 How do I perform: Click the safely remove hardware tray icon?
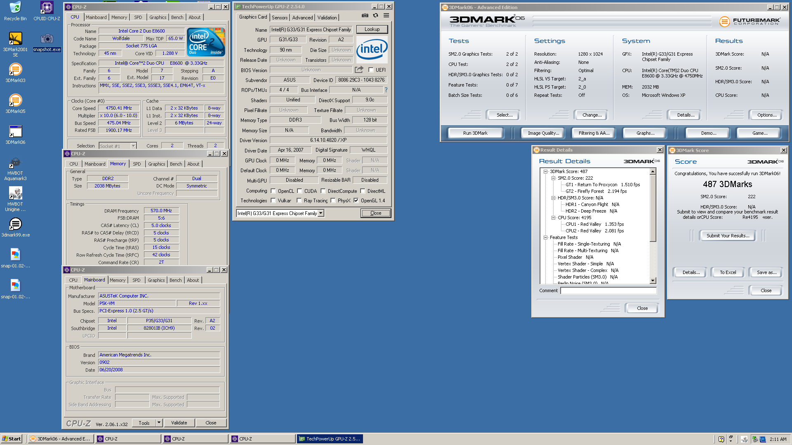(754, 439)
